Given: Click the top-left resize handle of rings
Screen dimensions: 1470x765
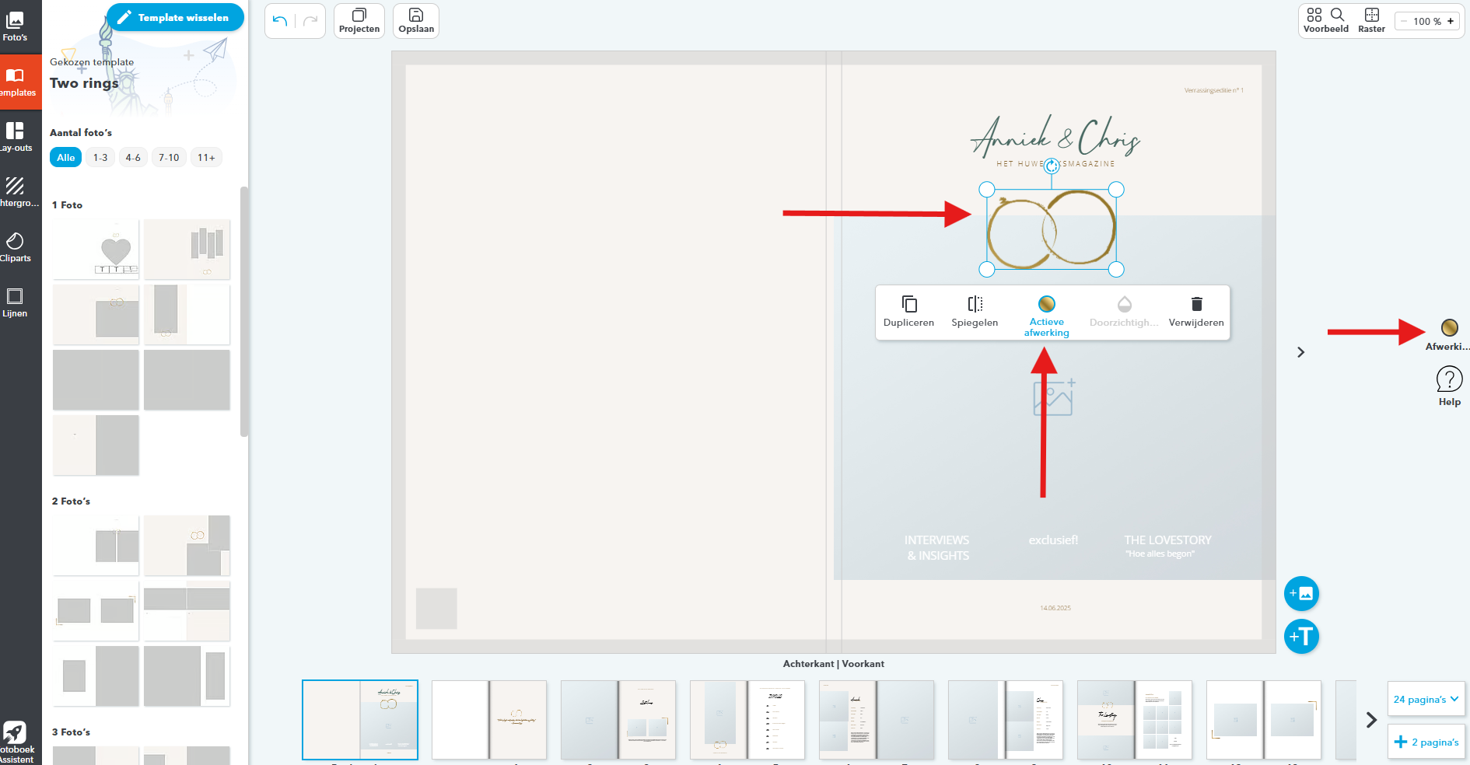Looking at the screenshot, I should [987, 189].
